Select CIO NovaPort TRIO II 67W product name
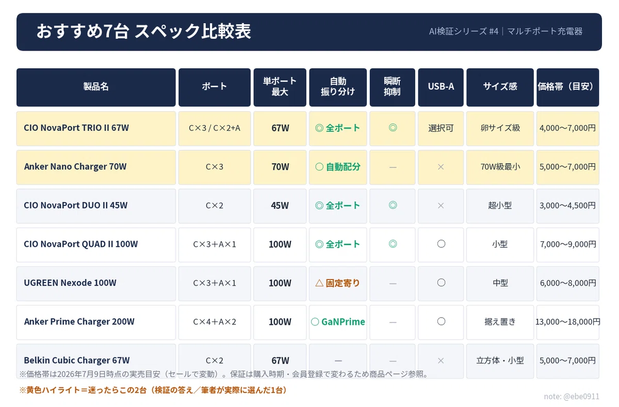619x407 pixels. (x=75, y=128)
